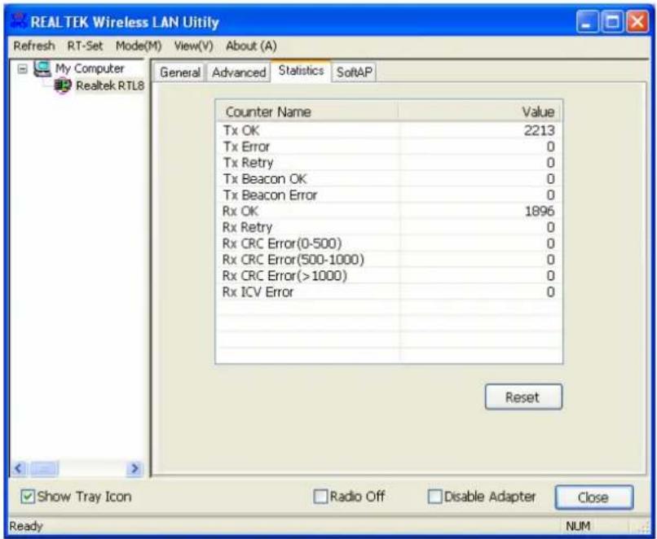Select the Tx Beacon OK row

coord(389,179)
